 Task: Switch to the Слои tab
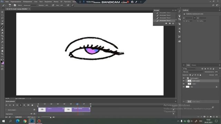click(188, 65)
